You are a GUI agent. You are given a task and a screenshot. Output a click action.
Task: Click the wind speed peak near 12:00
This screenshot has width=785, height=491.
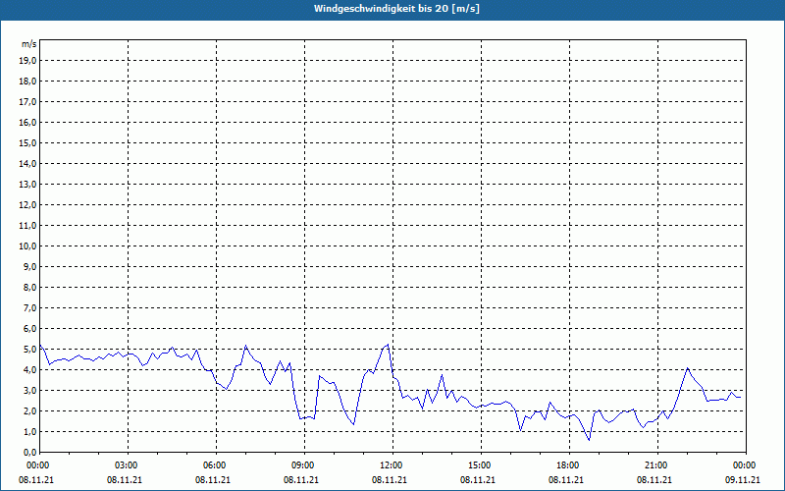(x=388, y=345)
